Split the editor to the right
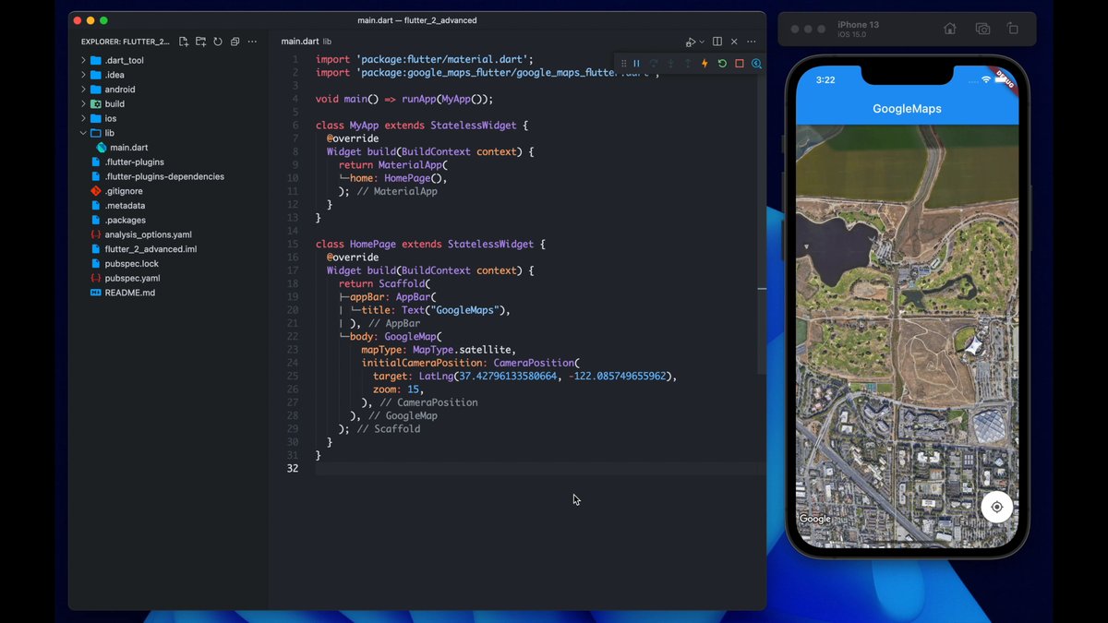 click(x=717, y=42)
